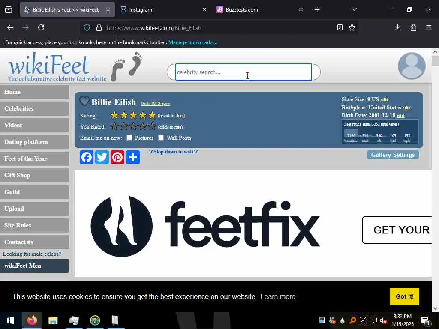Edit the Birthplace value
The height and width of the screenshot is (329, 439).
(x=406, y=108)
